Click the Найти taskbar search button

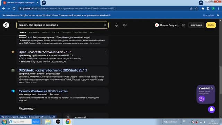35,122
